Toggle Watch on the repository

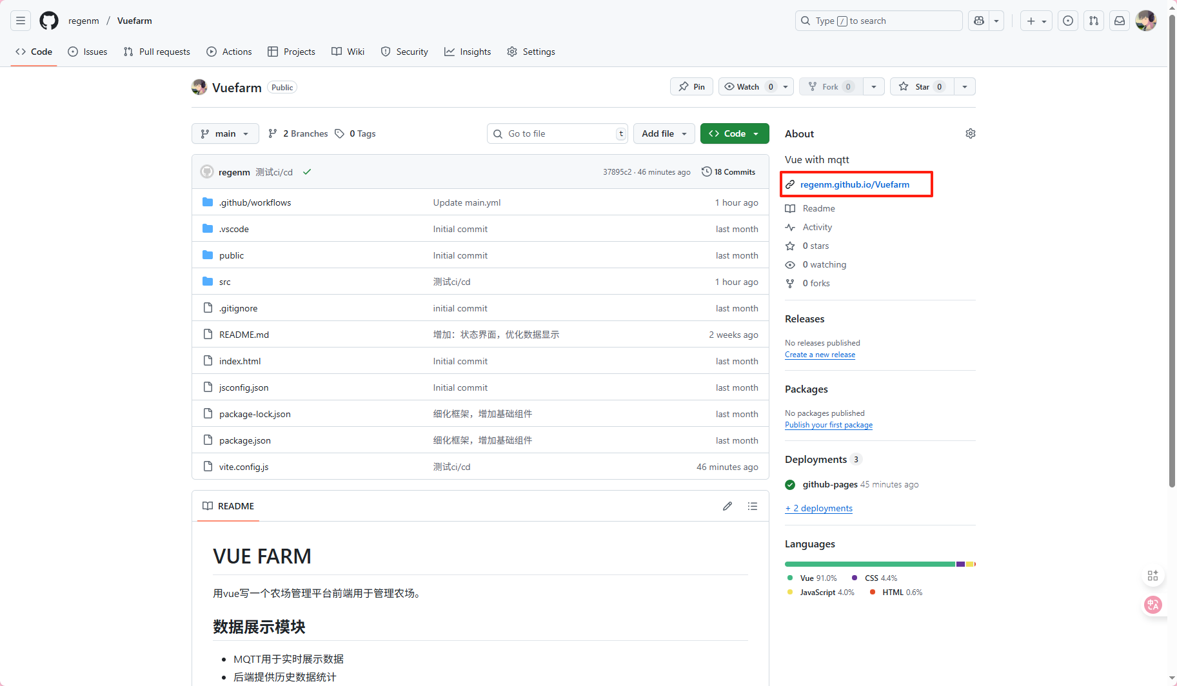click(x=748, y=86)
